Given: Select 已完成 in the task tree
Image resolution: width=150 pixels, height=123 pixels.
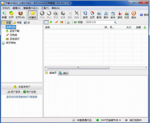Looking at the screenshot, I should 13,35.
